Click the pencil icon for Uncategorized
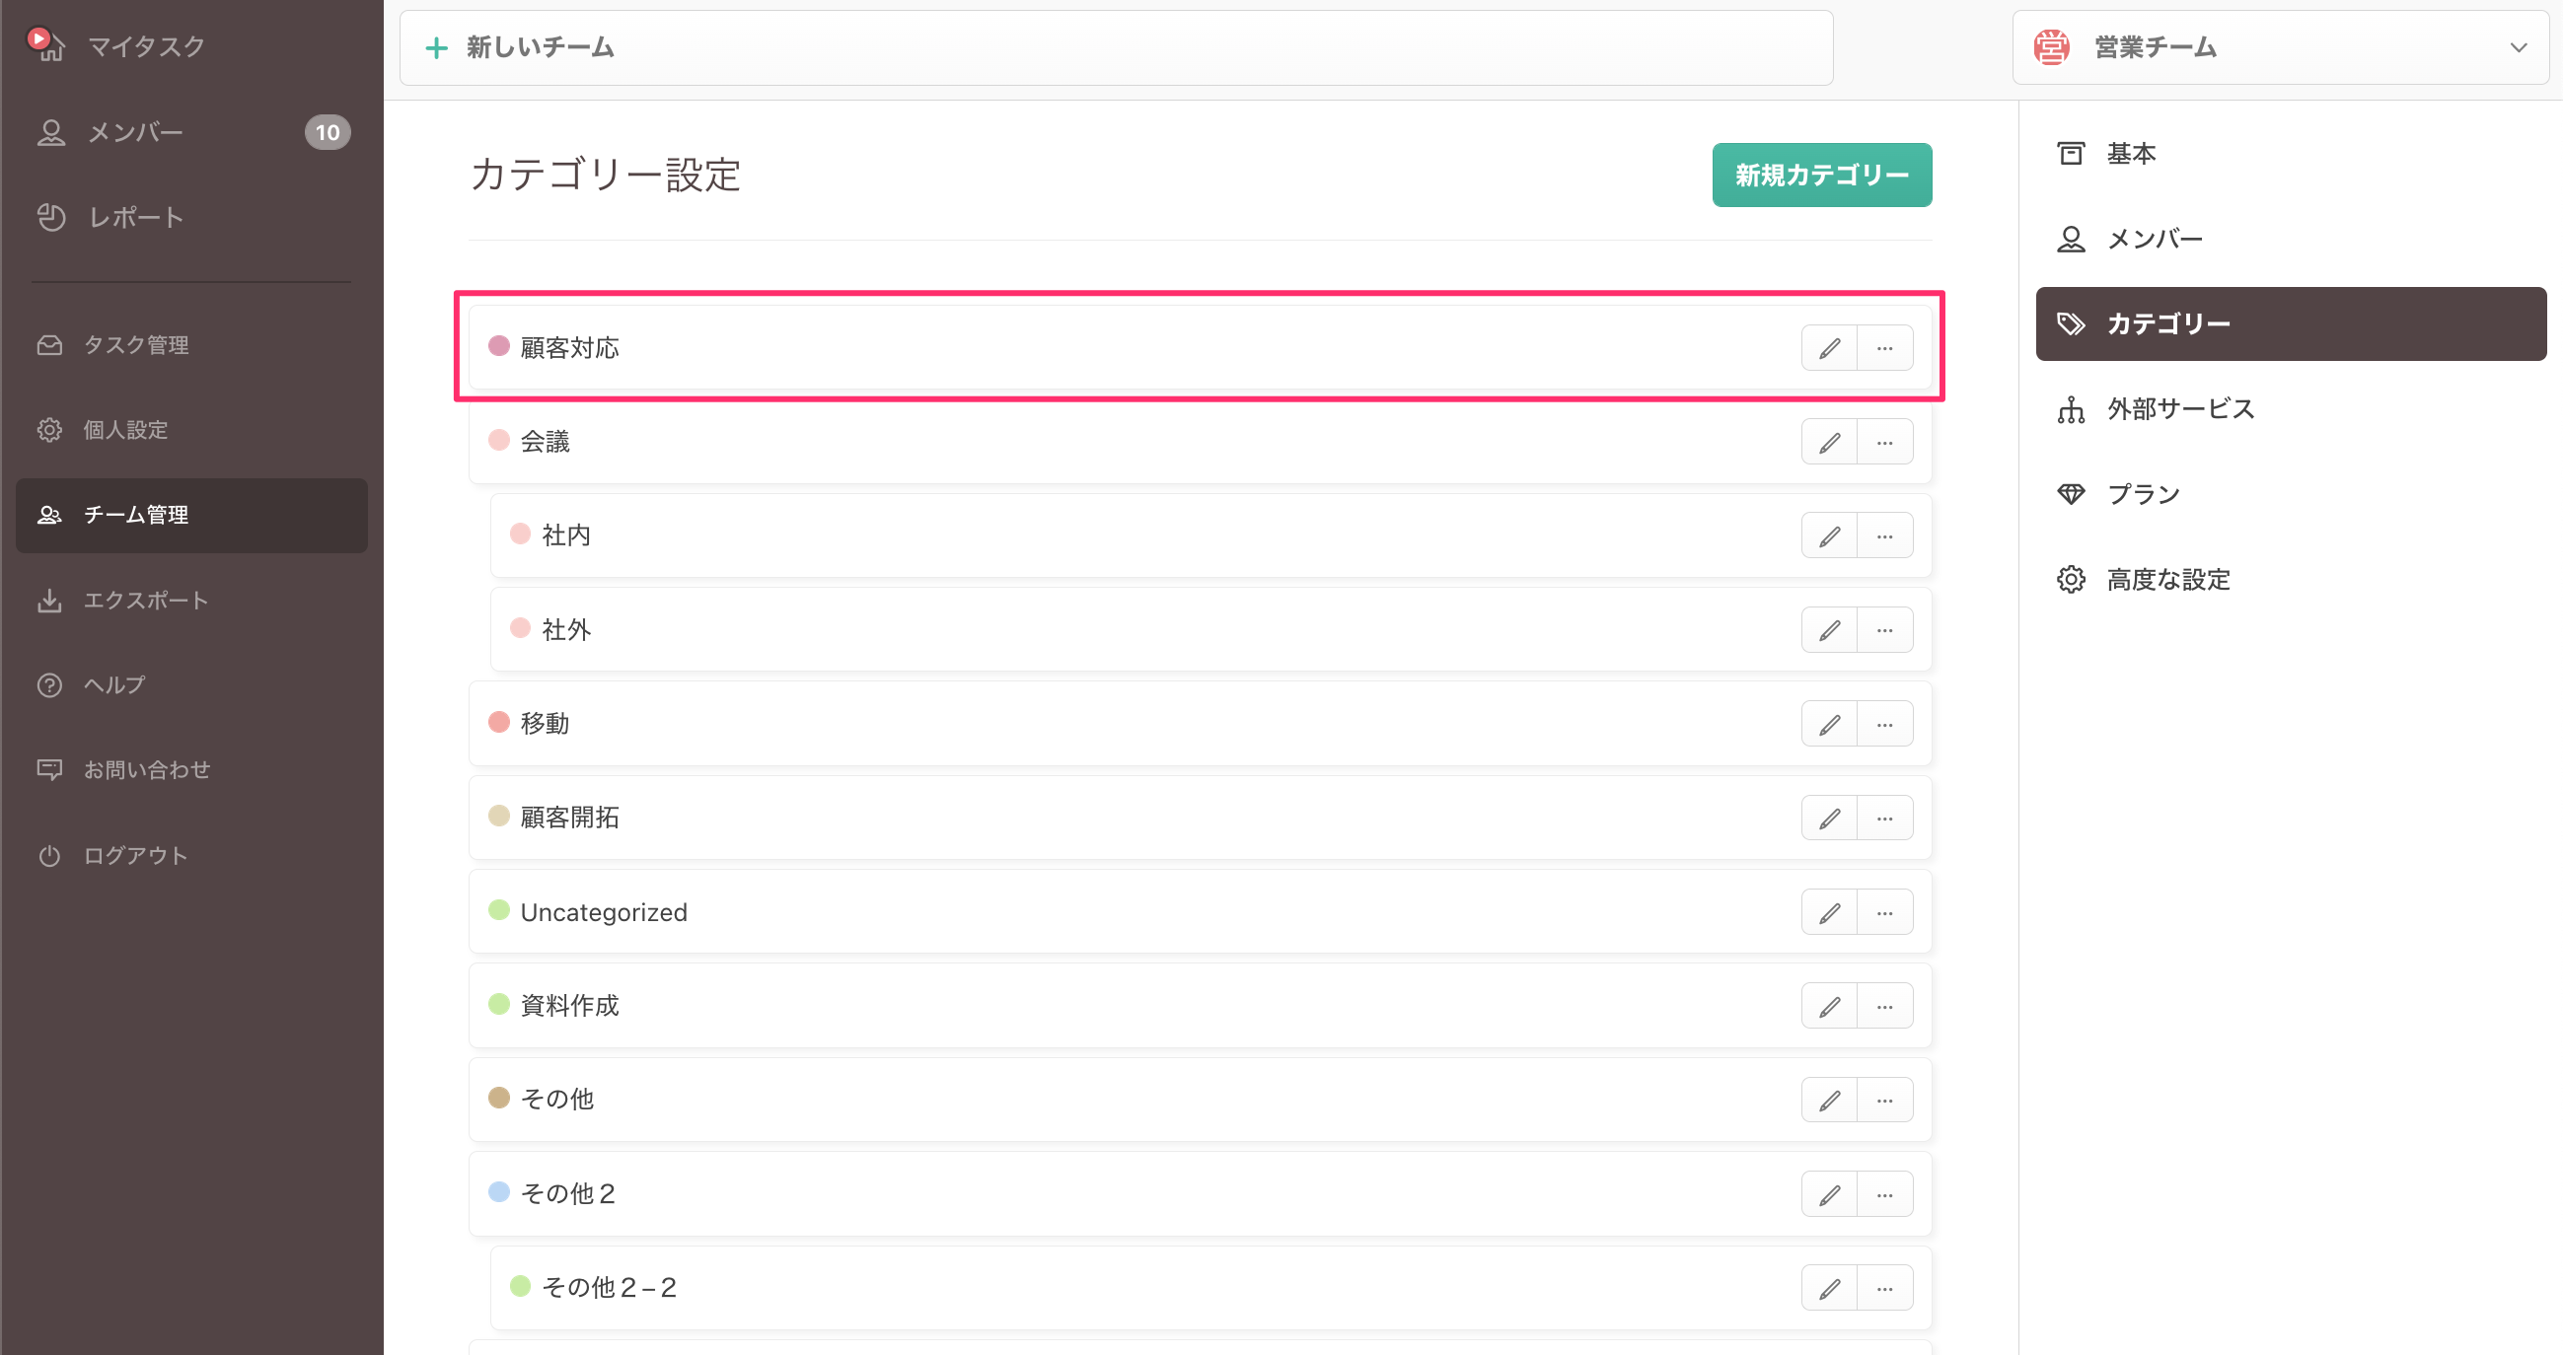 [x=1829, y=912]
